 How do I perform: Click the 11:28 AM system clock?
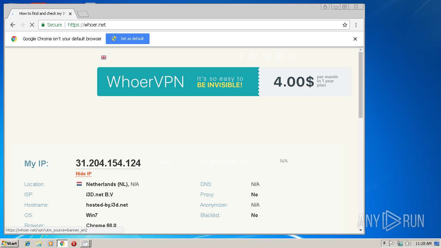(x=423, y=244)
